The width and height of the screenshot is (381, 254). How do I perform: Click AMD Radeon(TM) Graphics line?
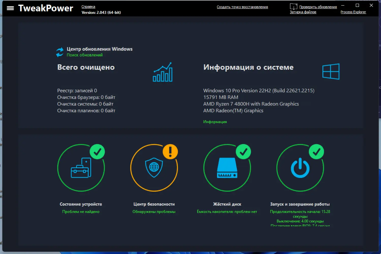coord(233,110)
